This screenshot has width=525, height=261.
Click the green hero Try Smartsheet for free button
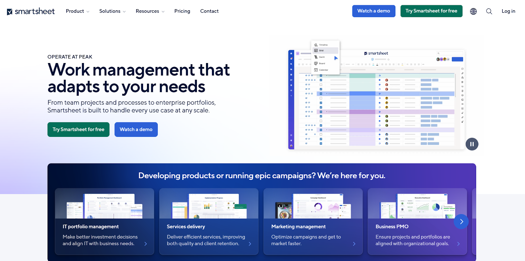pyautogui.click(x=78, y=129)
